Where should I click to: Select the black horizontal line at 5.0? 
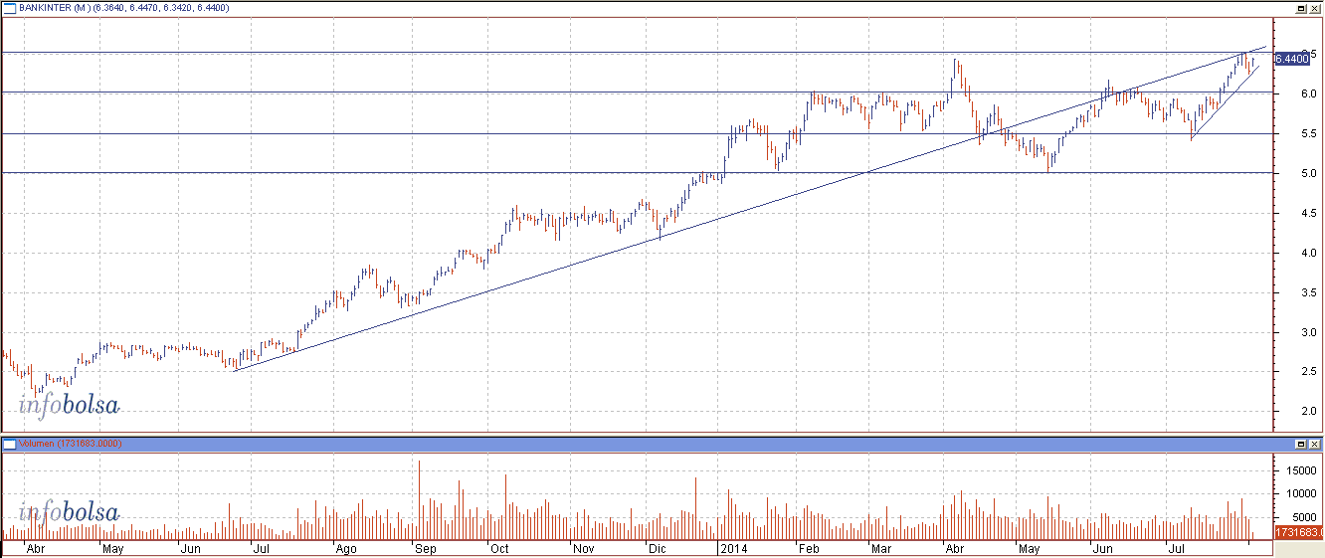398,173
